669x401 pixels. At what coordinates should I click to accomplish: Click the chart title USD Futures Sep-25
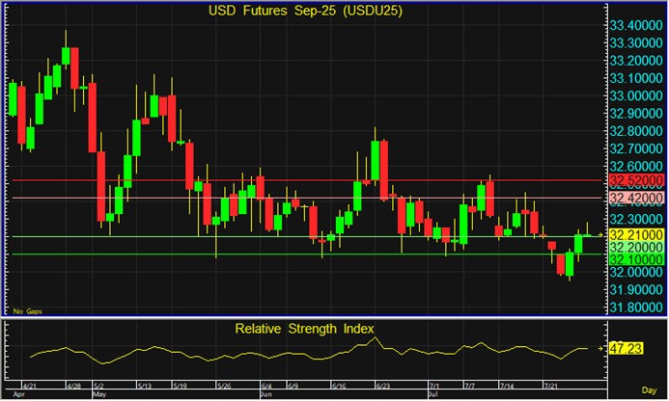pos(306,12)
